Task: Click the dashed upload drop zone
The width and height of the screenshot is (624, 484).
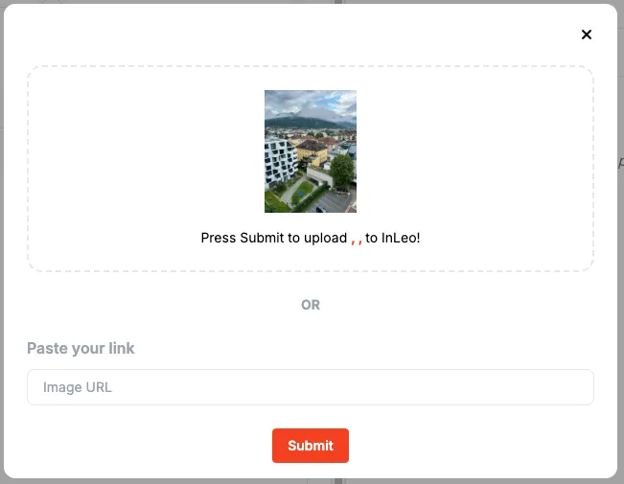Action: [x=311, y=169]
